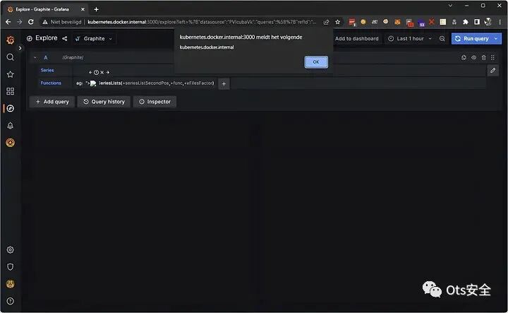The width and height of the screenshot is (508, 313).
Task: Toggle text edit mode with the pencil icon
Action: click(492, 71)
